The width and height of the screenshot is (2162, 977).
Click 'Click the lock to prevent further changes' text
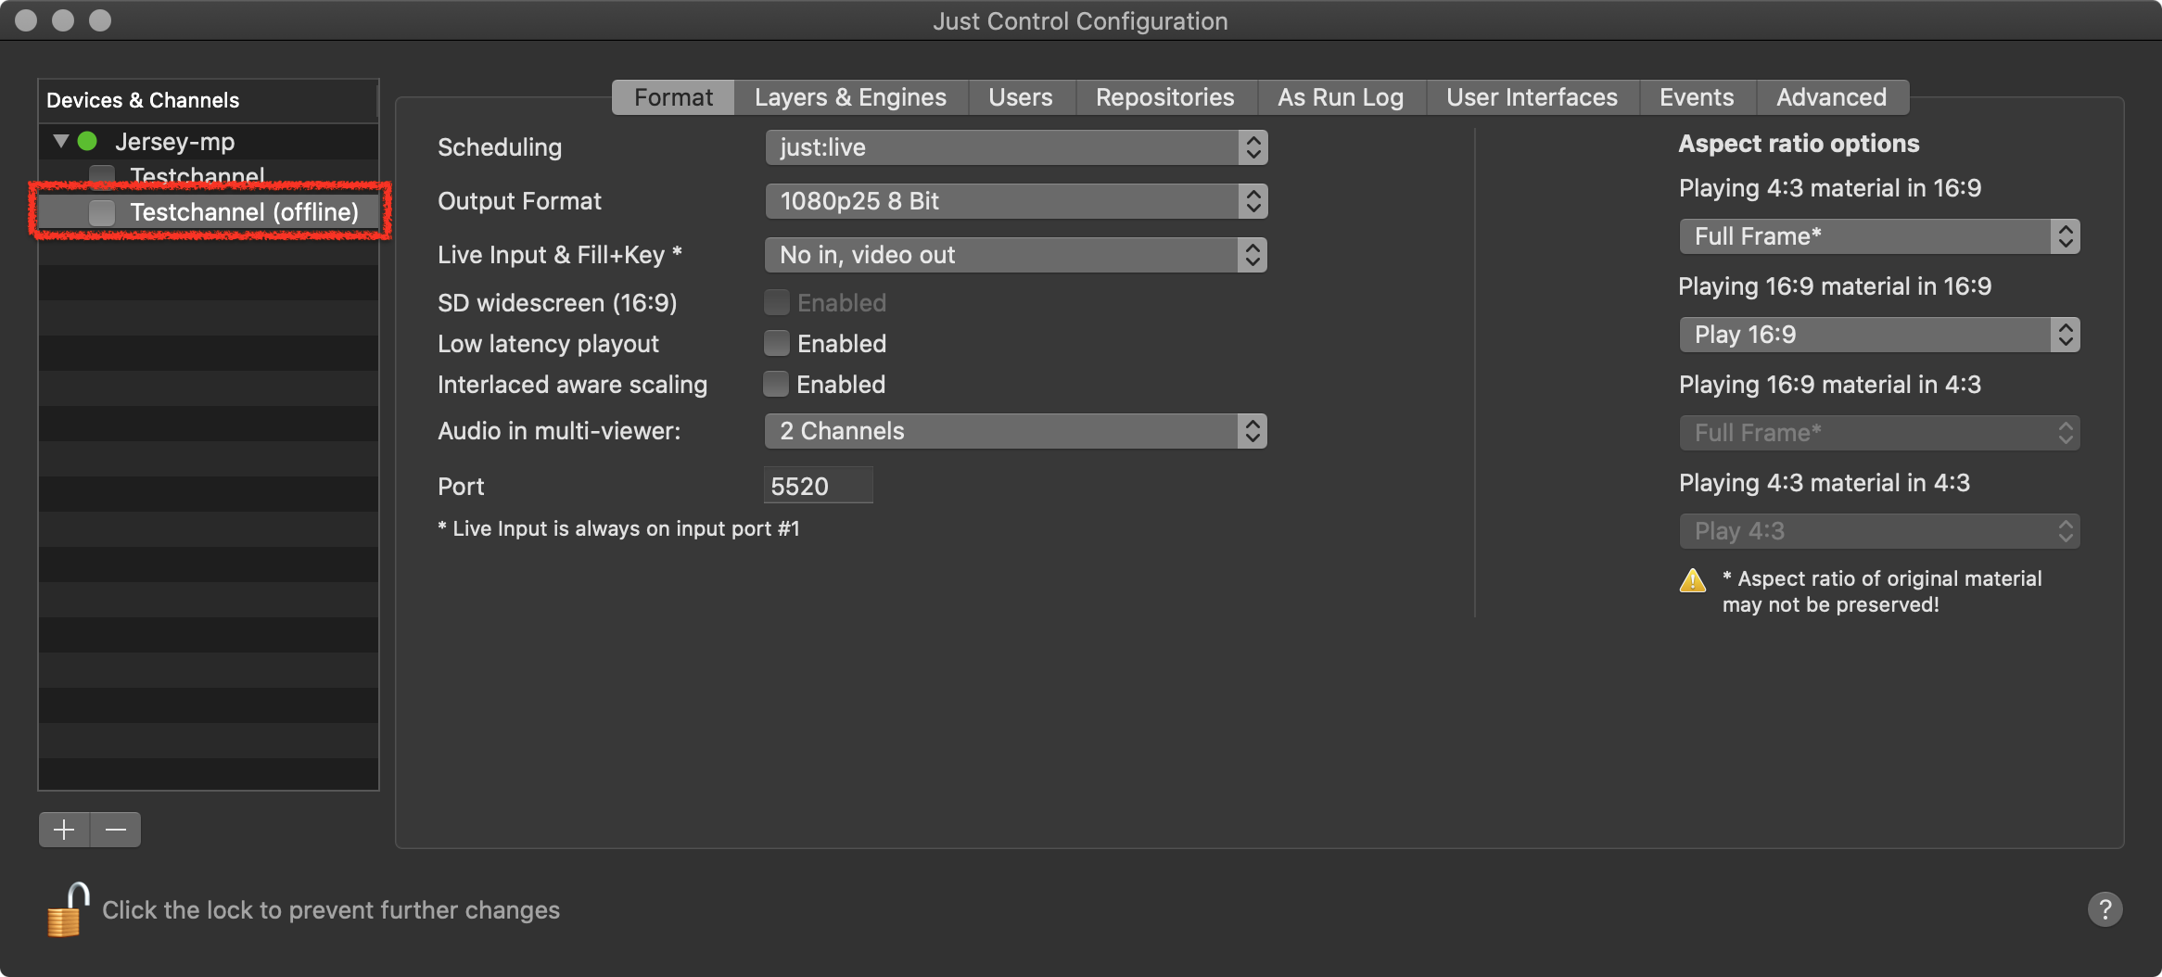click(x=331, y=910)
